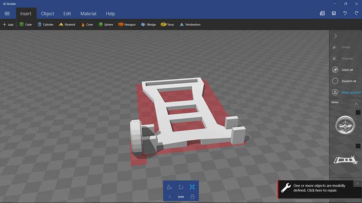This screenshot has width=362, height=203.
Task: Open the Material tab
Action: (x=88, y=14)
